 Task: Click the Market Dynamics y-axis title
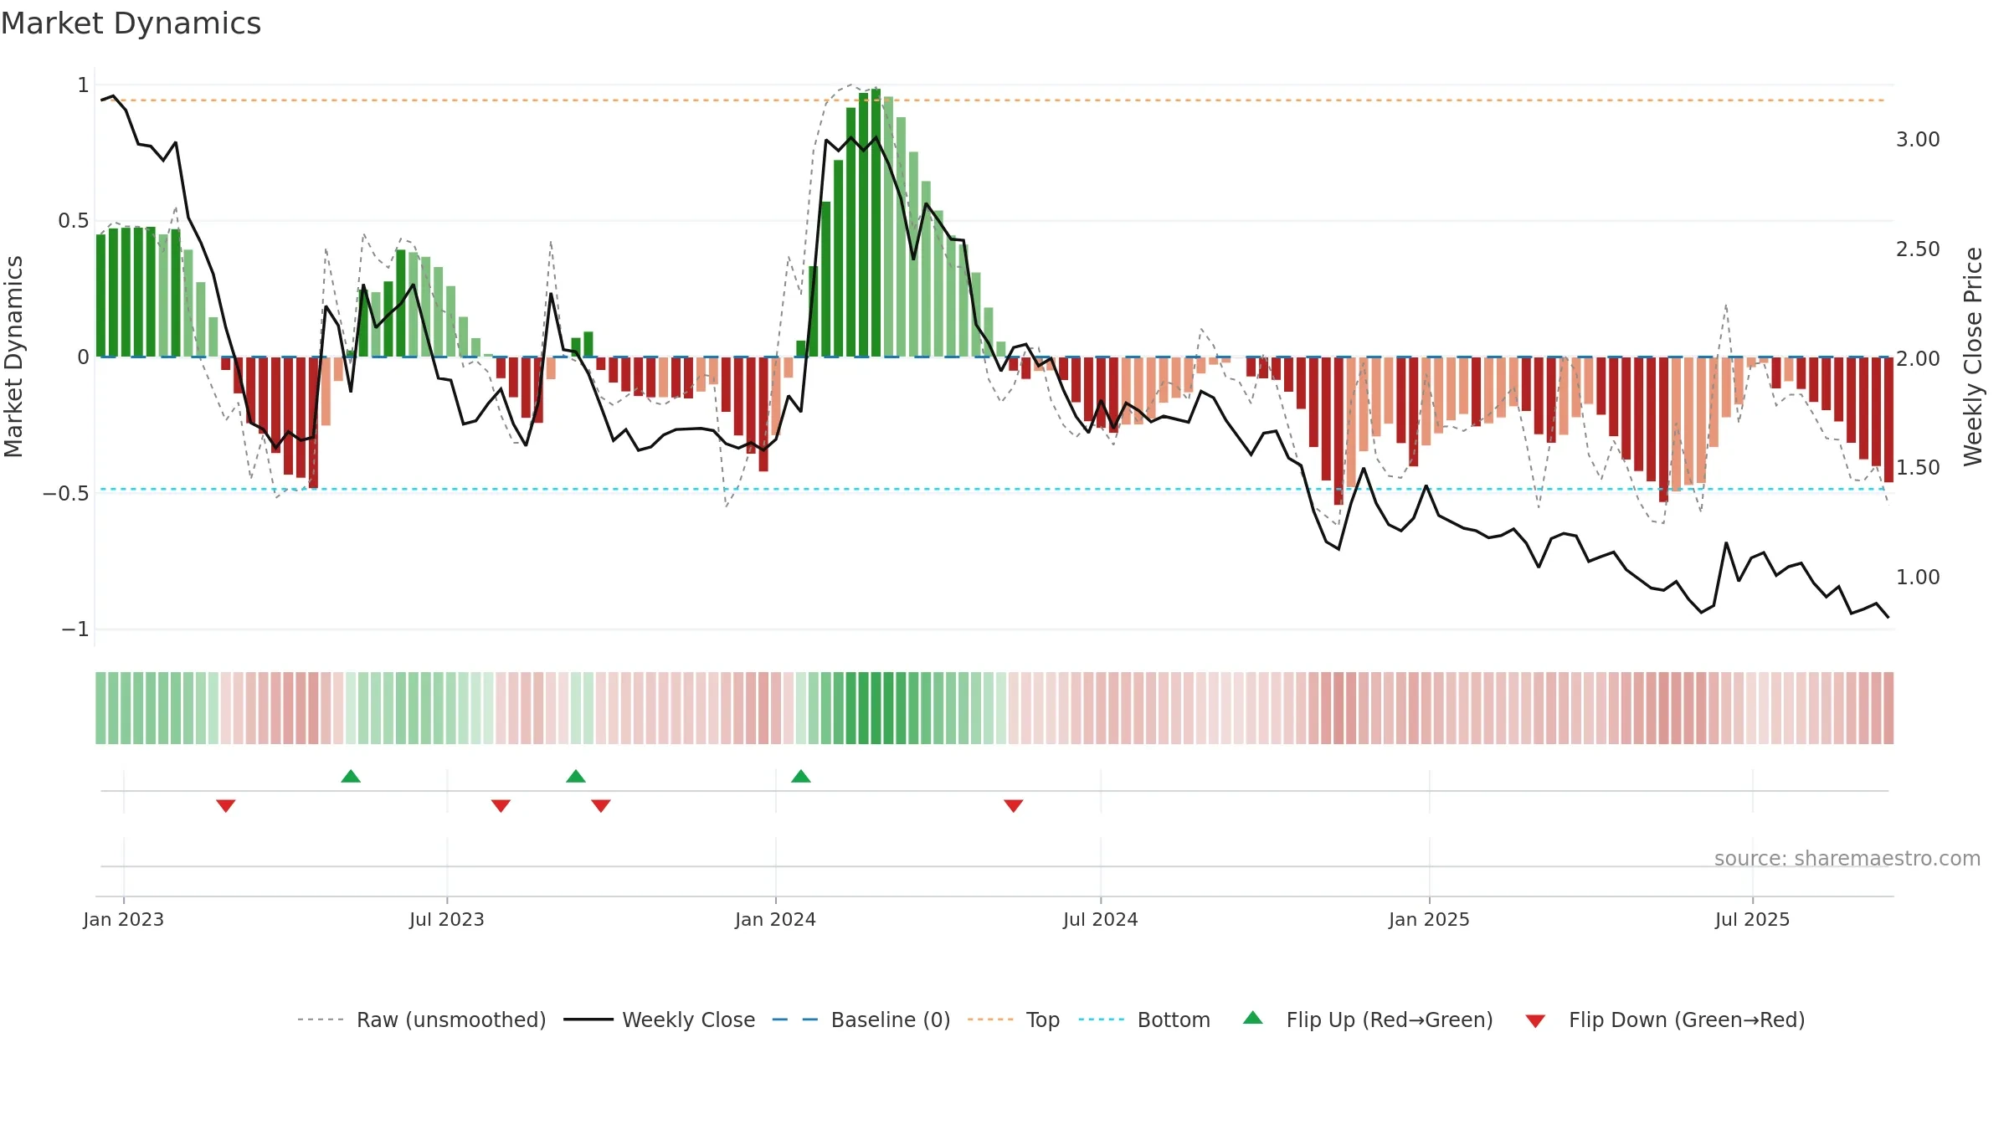pos(13,357)
